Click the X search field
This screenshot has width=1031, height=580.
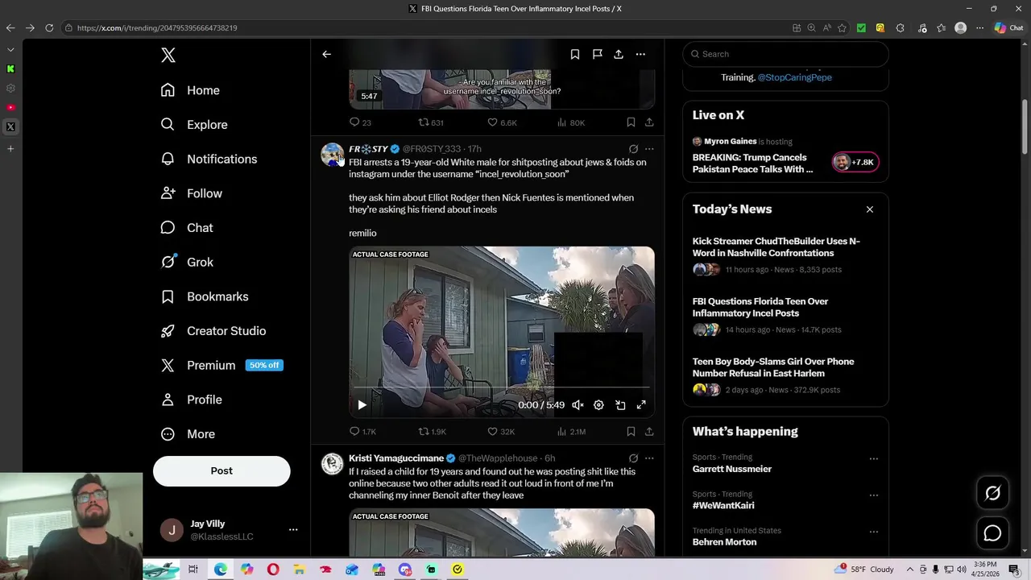tap(785, 54)
